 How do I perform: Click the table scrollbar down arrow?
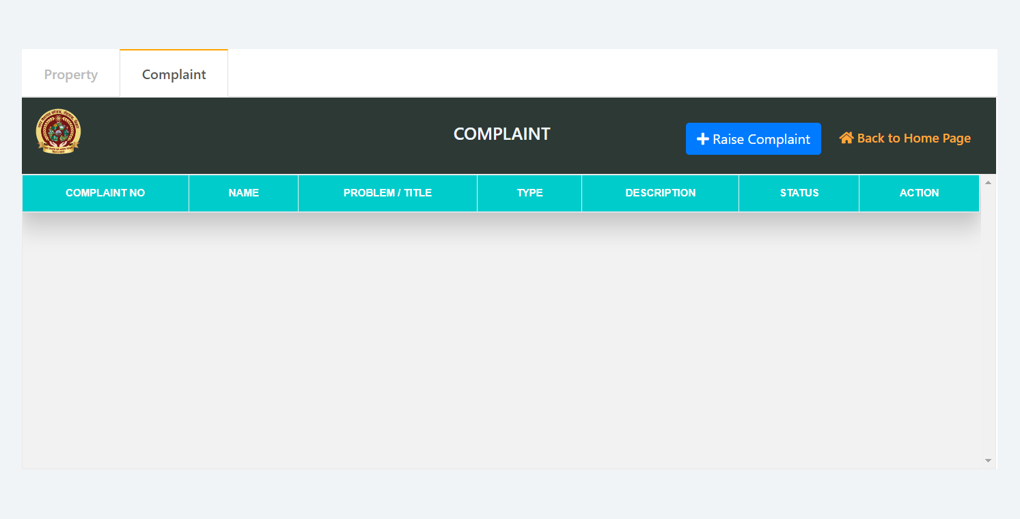pyautogui.click(x=988, y=460)
